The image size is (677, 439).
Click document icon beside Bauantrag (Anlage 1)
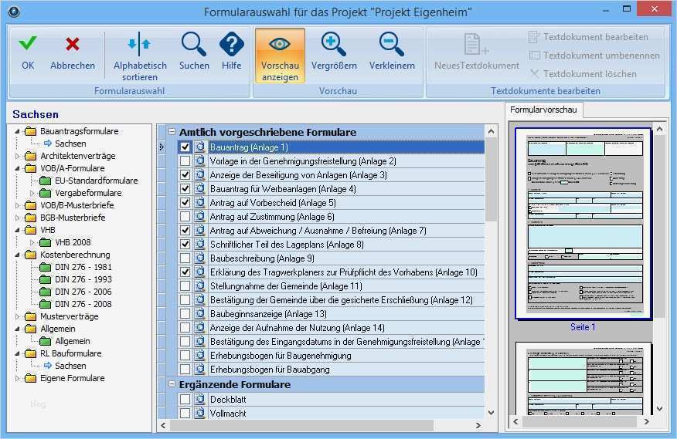point(200,147)
